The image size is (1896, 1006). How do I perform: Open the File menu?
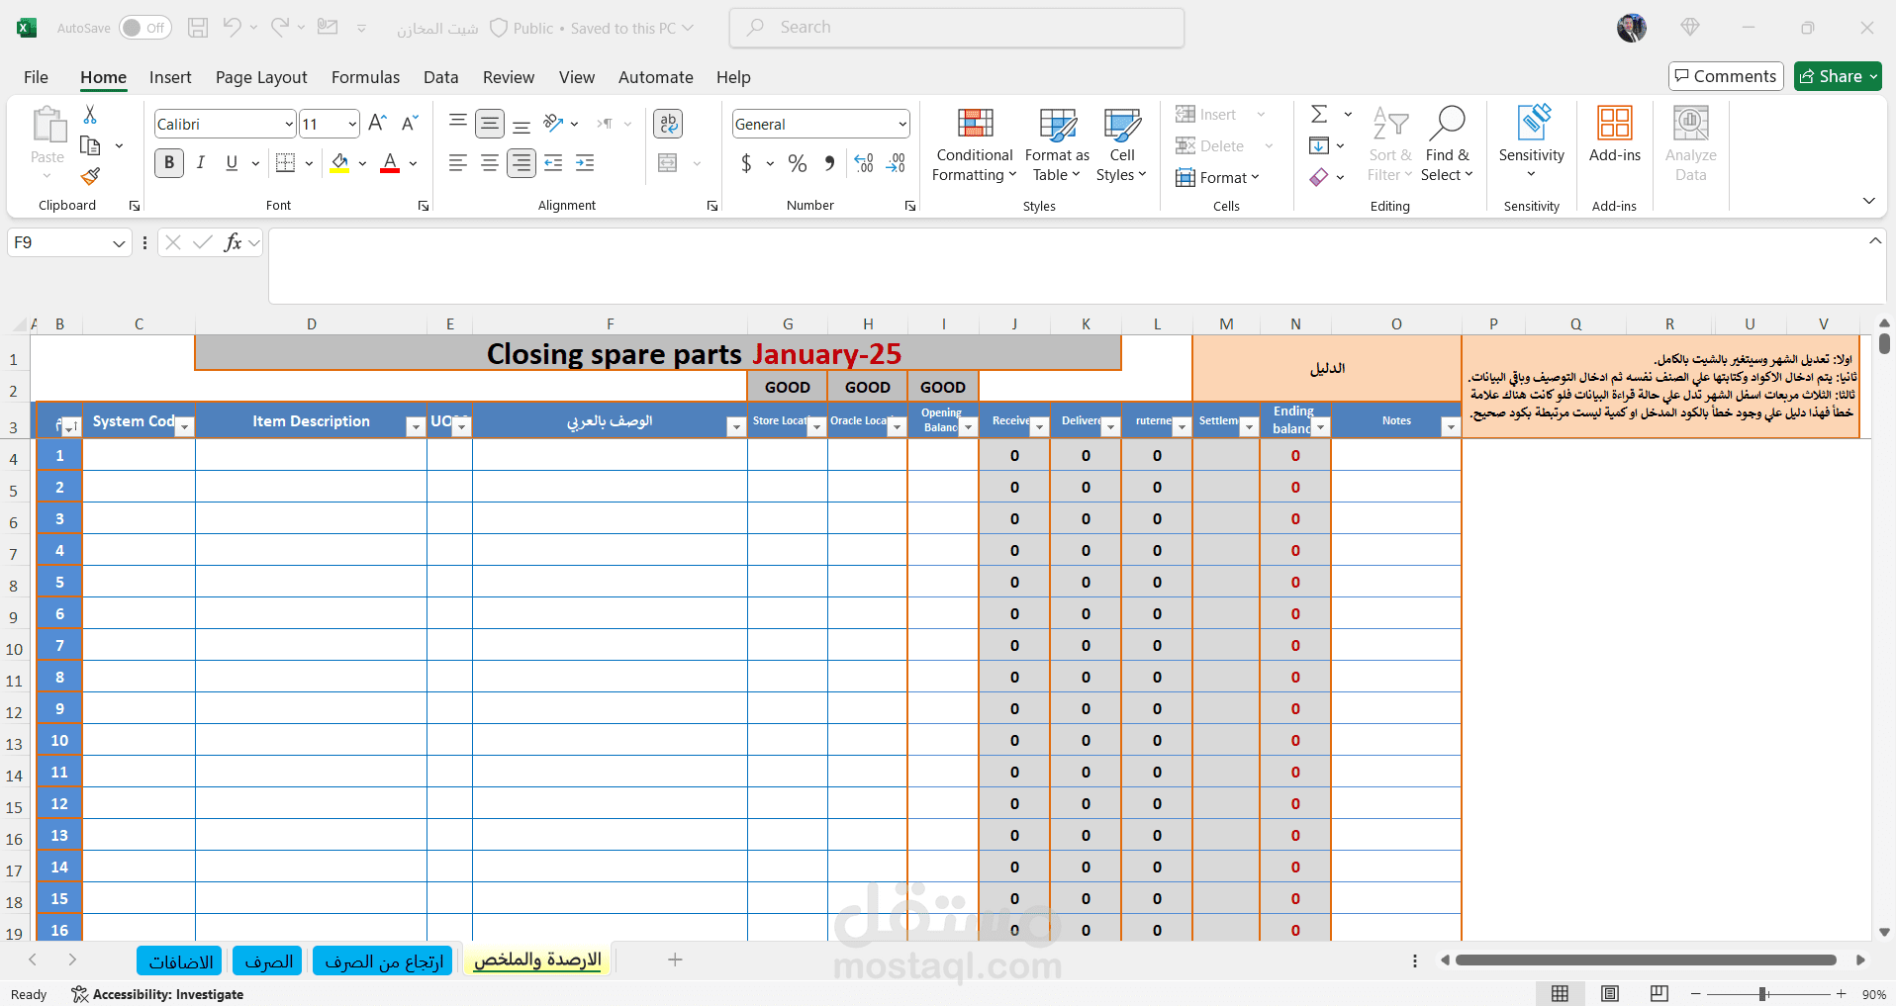coord(36,77)
